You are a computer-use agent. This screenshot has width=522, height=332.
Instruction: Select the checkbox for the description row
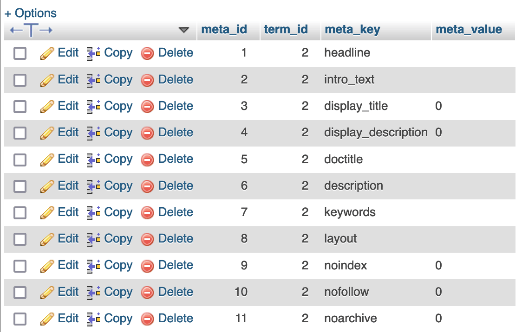pyautogui.click(x=20, y=185)
